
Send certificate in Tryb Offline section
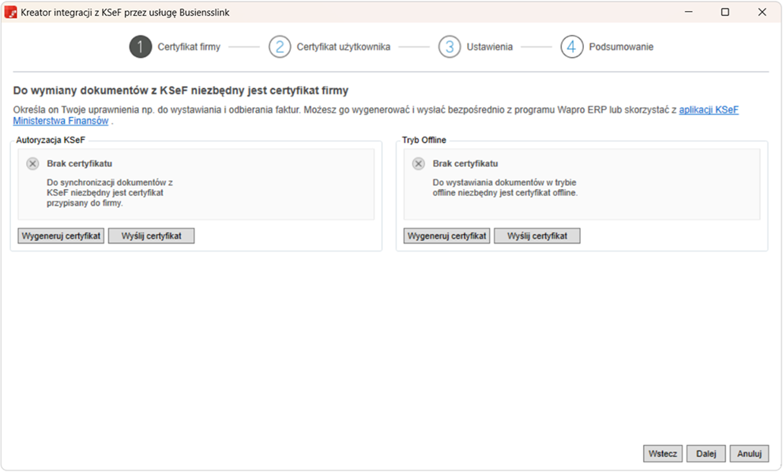(537, 236)
